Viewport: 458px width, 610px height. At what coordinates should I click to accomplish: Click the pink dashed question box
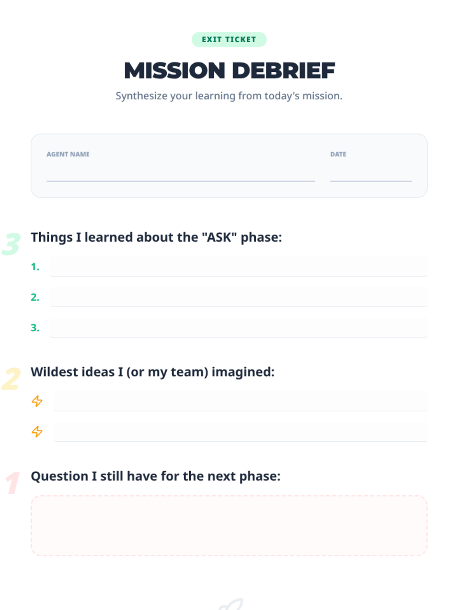coord(229,525)
